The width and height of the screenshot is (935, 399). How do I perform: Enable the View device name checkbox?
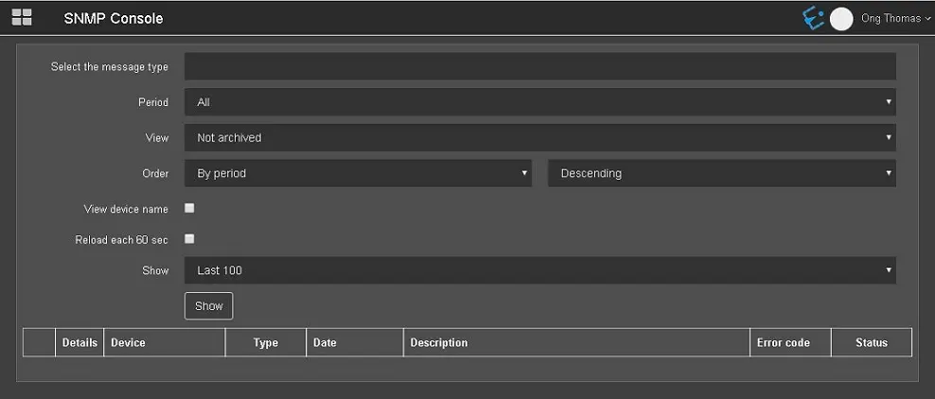[189, 208]
